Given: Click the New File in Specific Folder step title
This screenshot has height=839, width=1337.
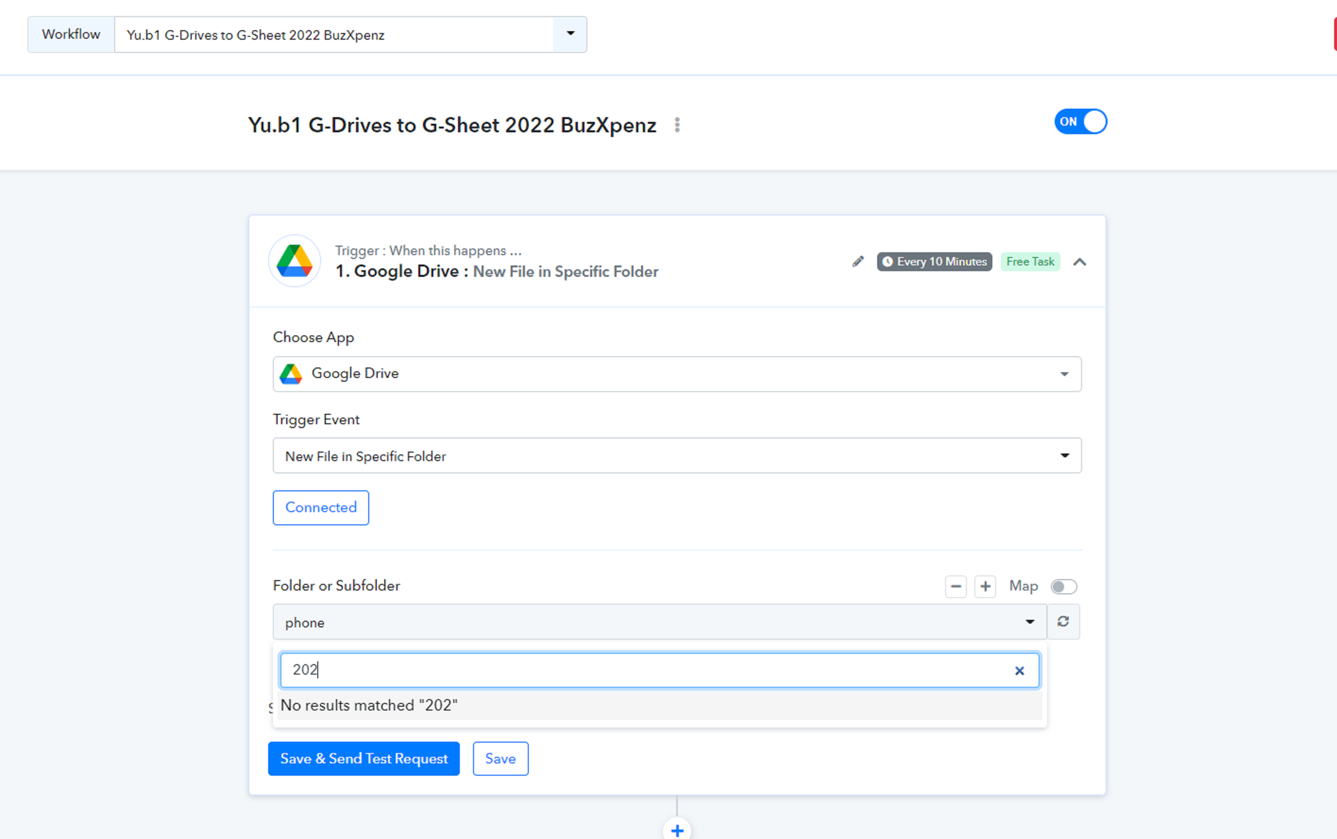Looking at the screenshot, I should (566, 271).
